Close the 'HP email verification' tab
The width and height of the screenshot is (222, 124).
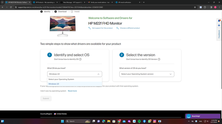pos(140,2)
